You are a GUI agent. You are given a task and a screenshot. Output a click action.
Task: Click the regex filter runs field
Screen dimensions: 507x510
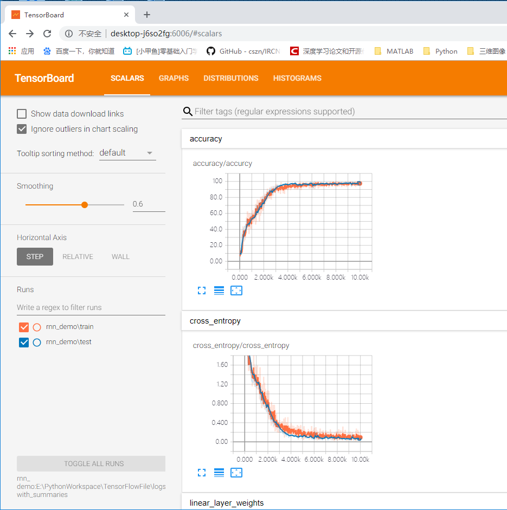[x=91, y=308]
